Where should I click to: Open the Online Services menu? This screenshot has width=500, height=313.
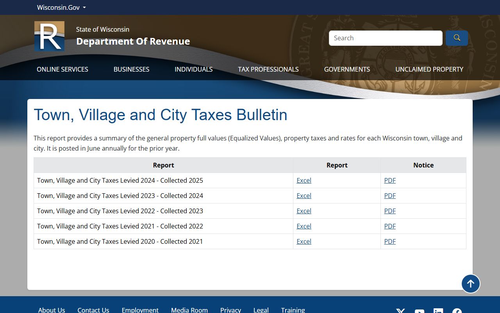[x=62, y=69]
